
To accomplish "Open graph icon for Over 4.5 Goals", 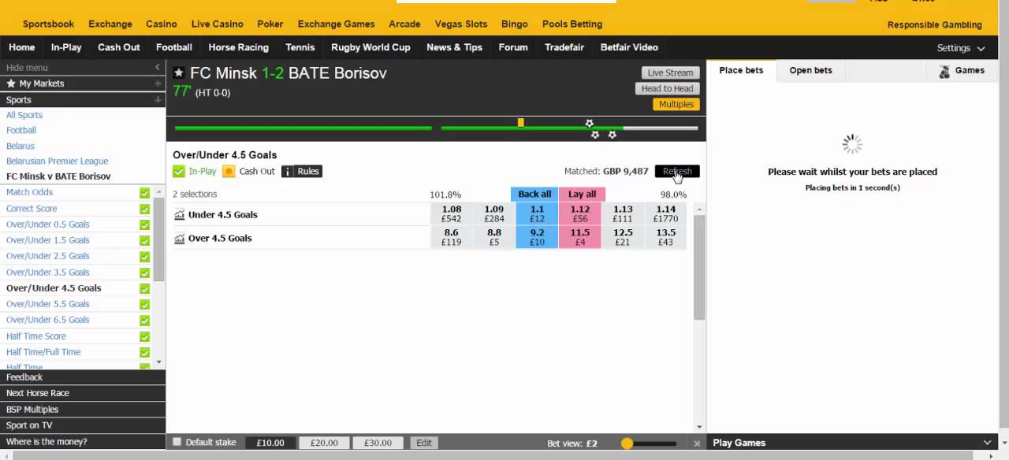I will [x=179, y=239].
